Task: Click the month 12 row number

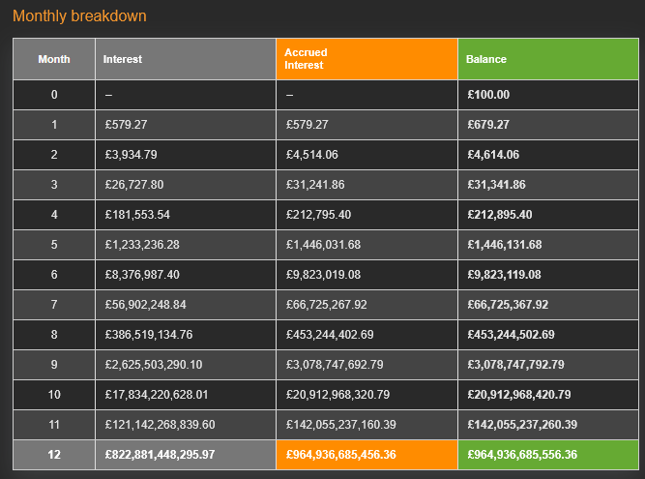Action: point(54,455)
